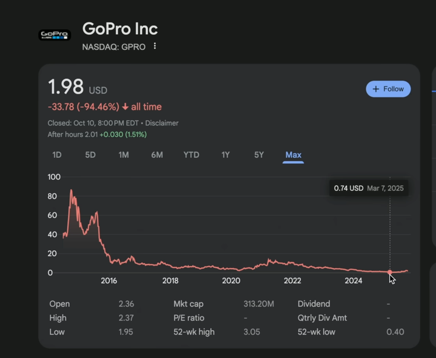Click the GoPro logo thumbnail
The height and width of the screenshot is (358, 436).
[55, 35]
